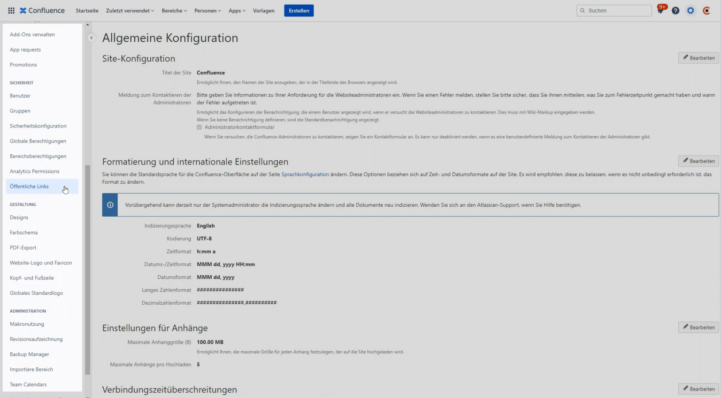Collapse the admin sidebar with the chevron
The width and height of the screenshot is (721, 398).
91,38
